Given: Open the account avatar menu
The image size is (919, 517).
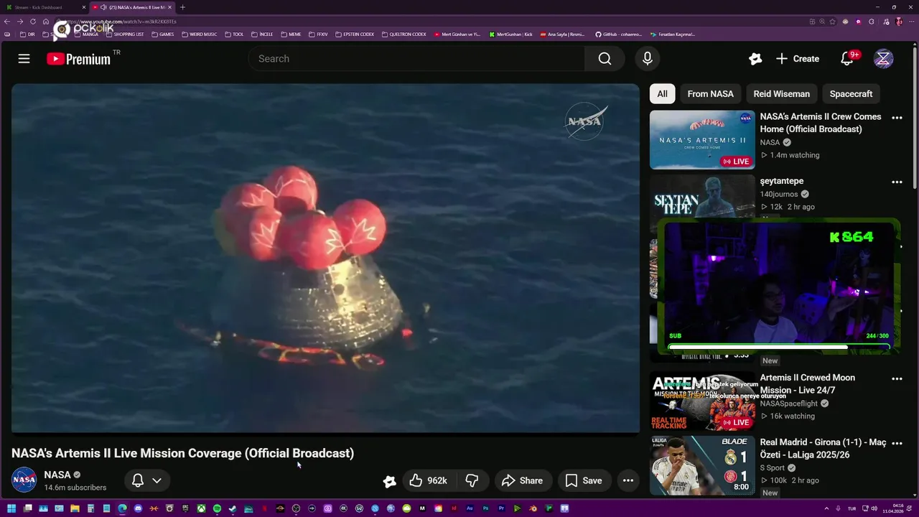Looking at the screenshot, I should (883, 59).
